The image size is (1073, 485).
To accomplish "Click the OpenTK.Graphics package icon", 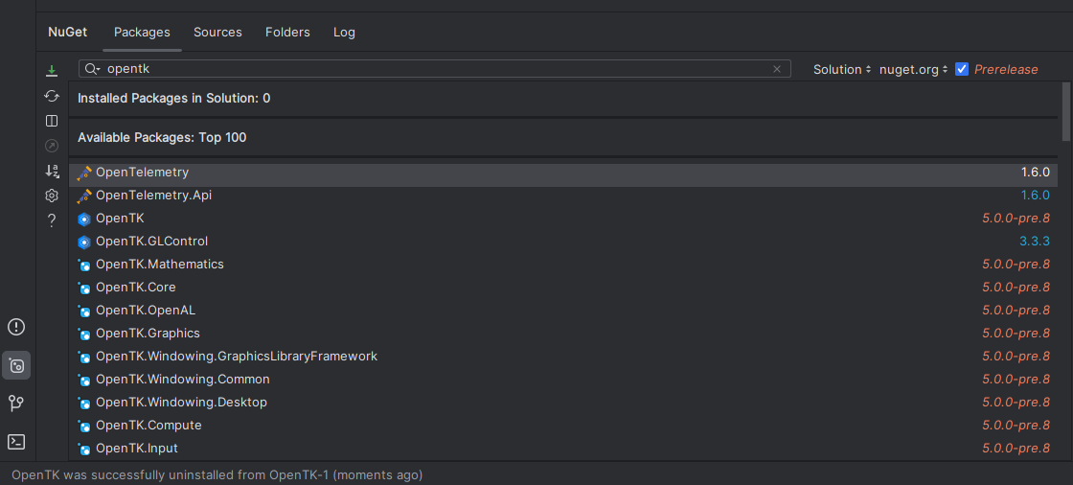I will click(84, 335).
